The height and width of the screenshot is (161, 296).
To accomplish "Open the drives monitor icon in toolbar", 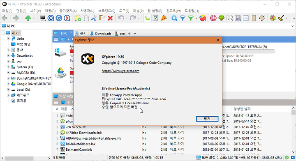I will [x=43, y=18].
